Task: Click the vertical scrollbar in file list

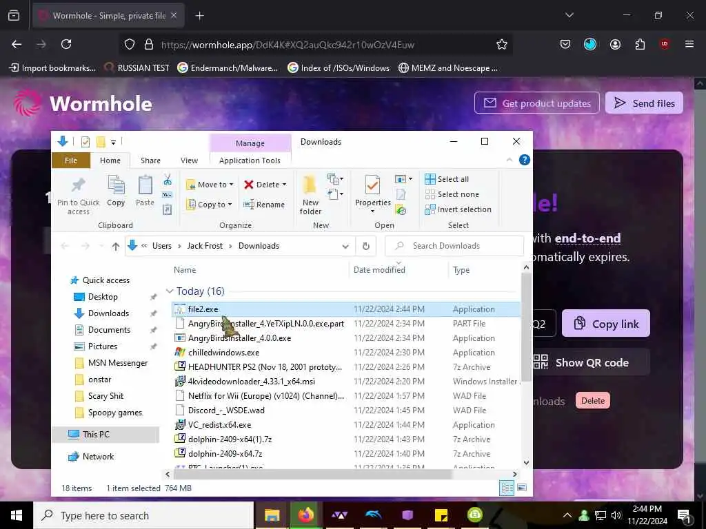Action: click(x=526, y=327)
